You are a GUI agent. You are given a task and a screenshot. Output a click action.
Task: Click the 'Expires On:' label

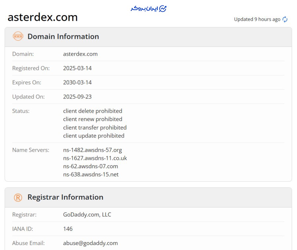(x=26, y=82)
